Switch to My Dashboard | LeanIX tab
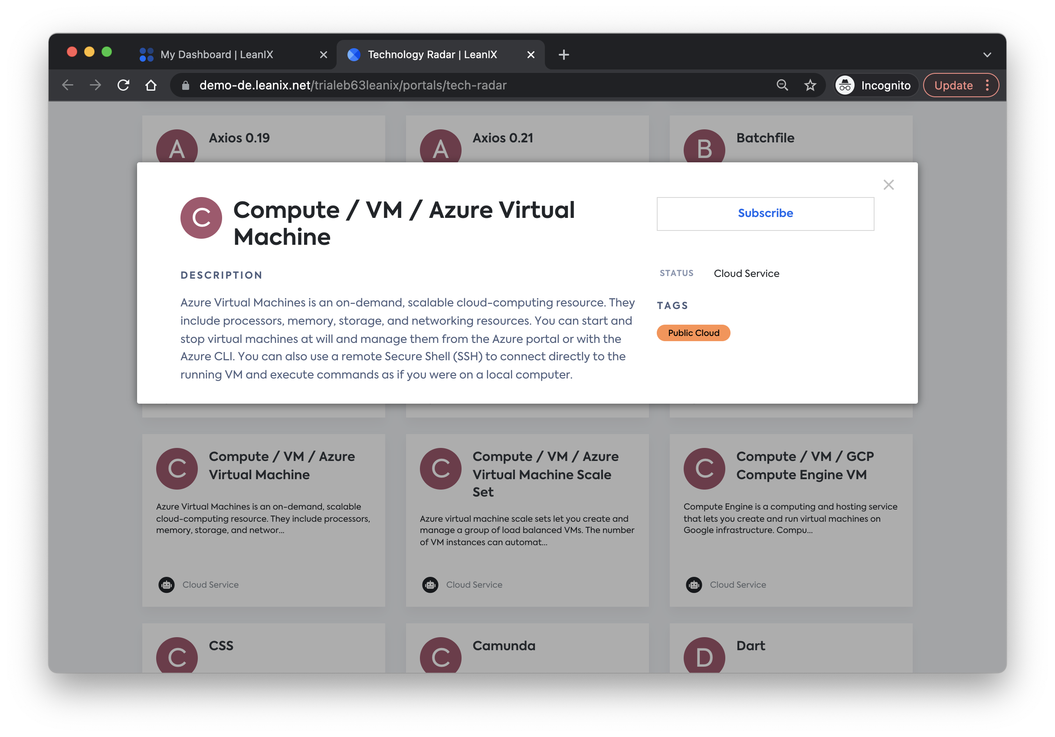Image resolution: width=1055 pixels, height=737 pixels. tap(217, 55)
